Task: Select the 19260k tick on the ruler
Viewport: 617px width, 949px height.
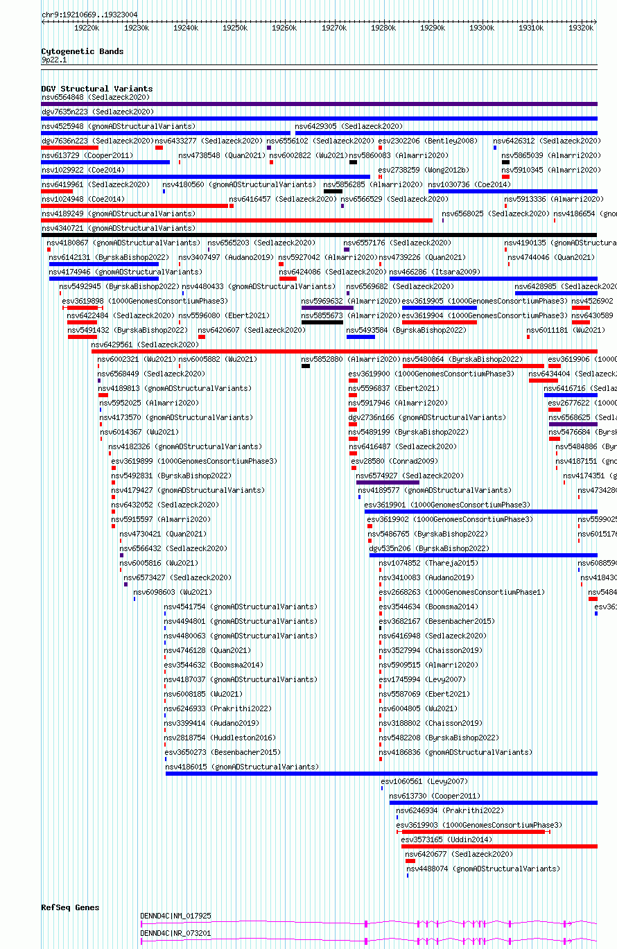Action: (x=284, y=28)
